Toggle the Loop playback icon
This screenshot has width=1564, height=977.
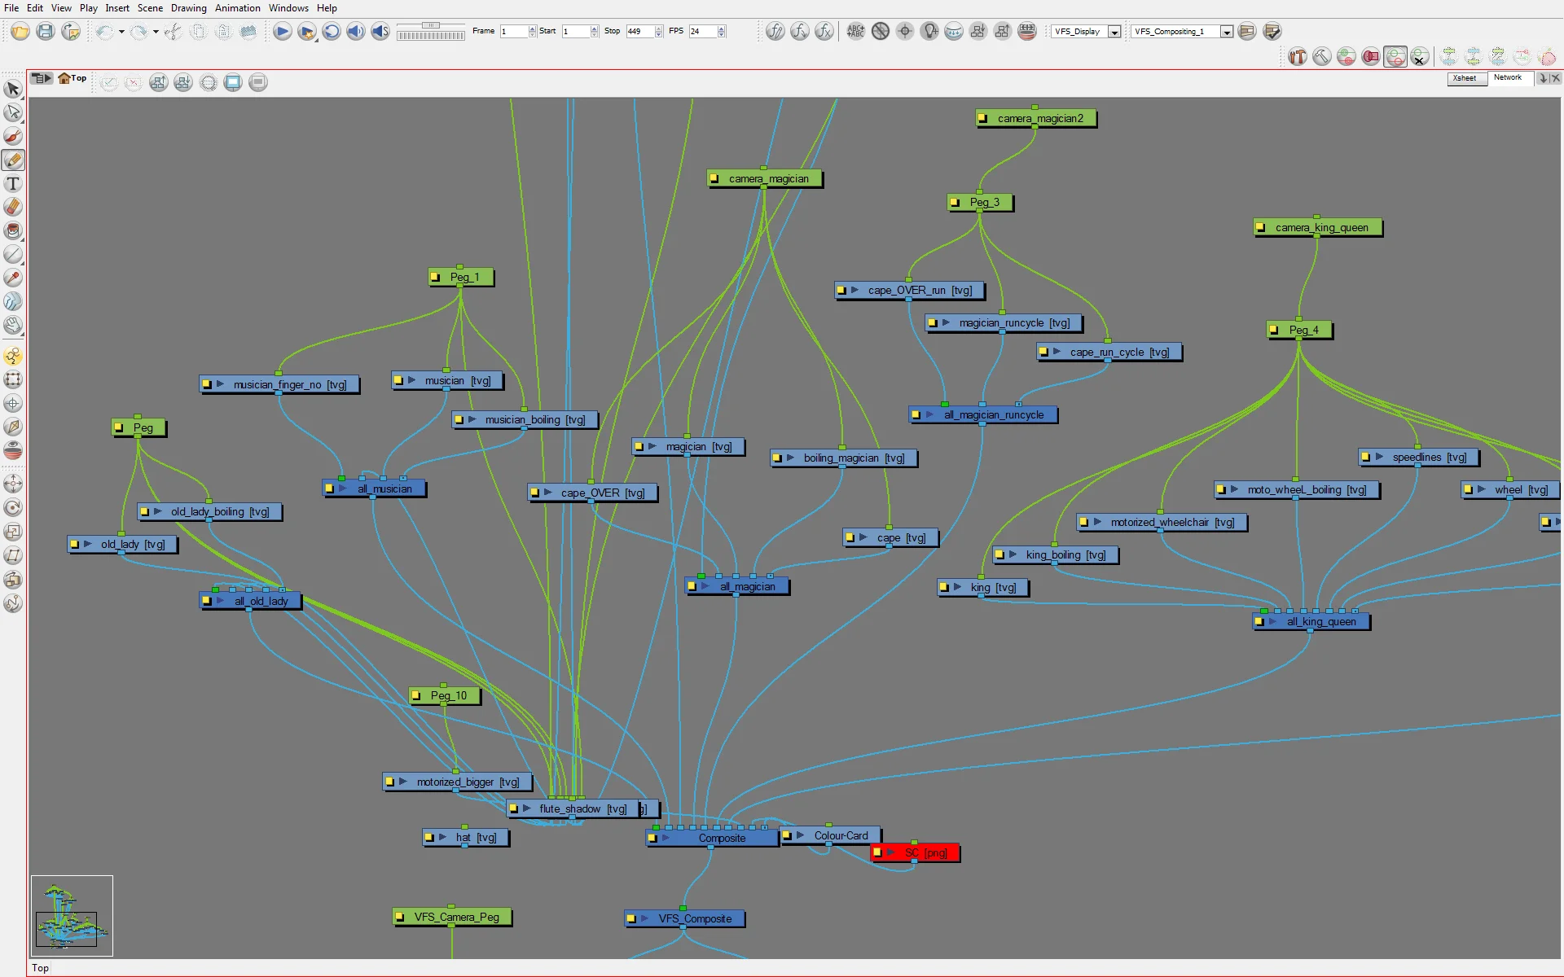[331, 32]
